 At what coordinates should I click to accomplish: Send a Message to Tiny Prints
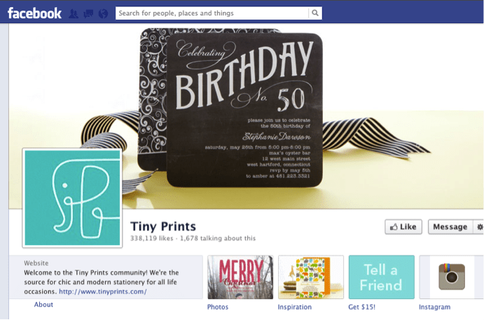450,227
